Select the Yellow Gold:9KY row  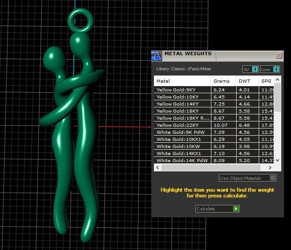214,90
